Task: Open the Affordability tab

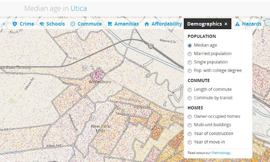Action: point(163,24)
